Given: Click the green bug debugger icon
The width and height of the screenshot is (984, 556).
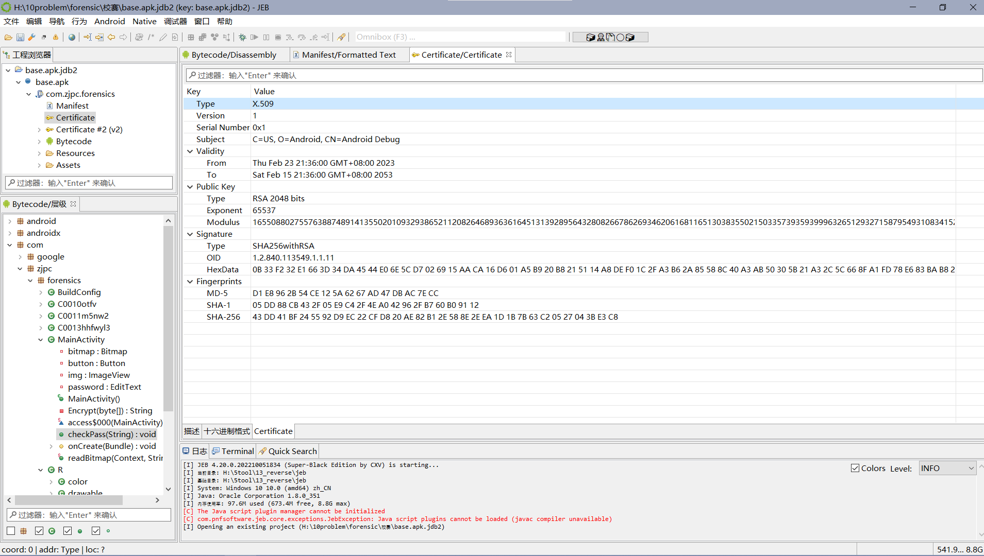Looking at the screenshot, I should click(242, 37).
